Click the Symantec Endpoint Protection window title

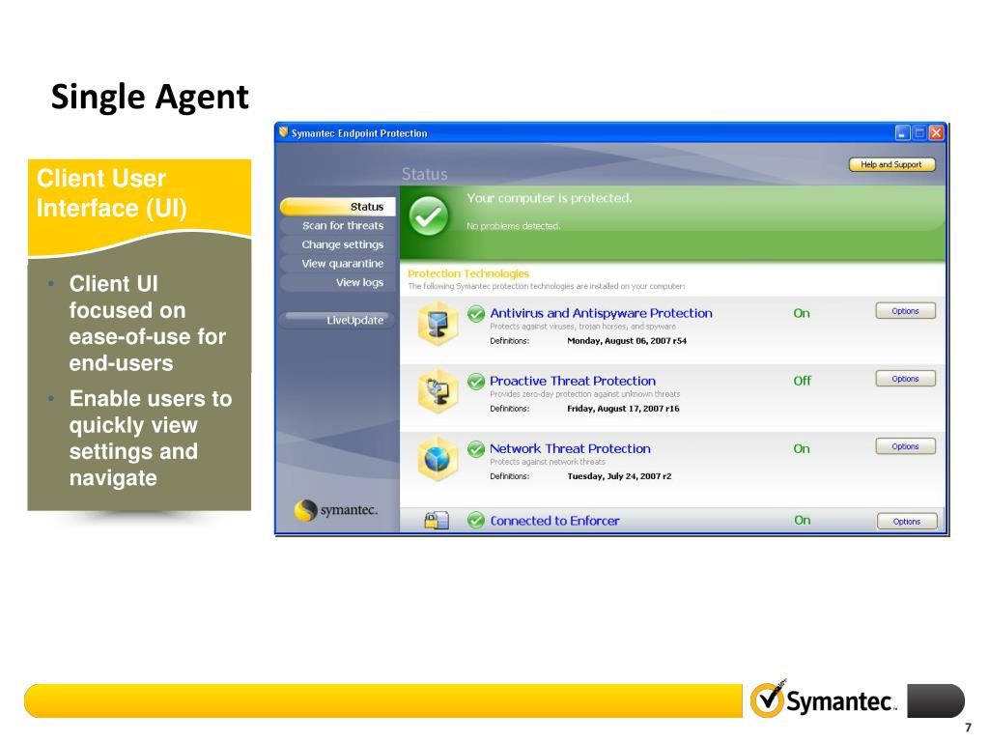(359, 133)
